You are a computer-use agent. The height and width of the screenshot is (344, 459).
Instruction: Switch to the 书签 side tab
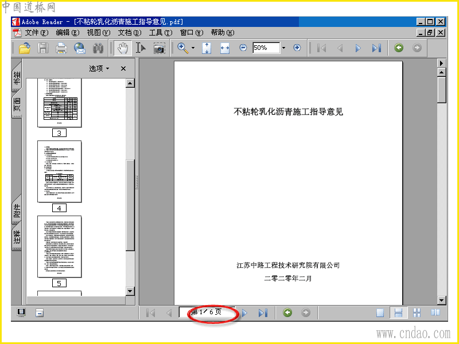coord(17,78)
